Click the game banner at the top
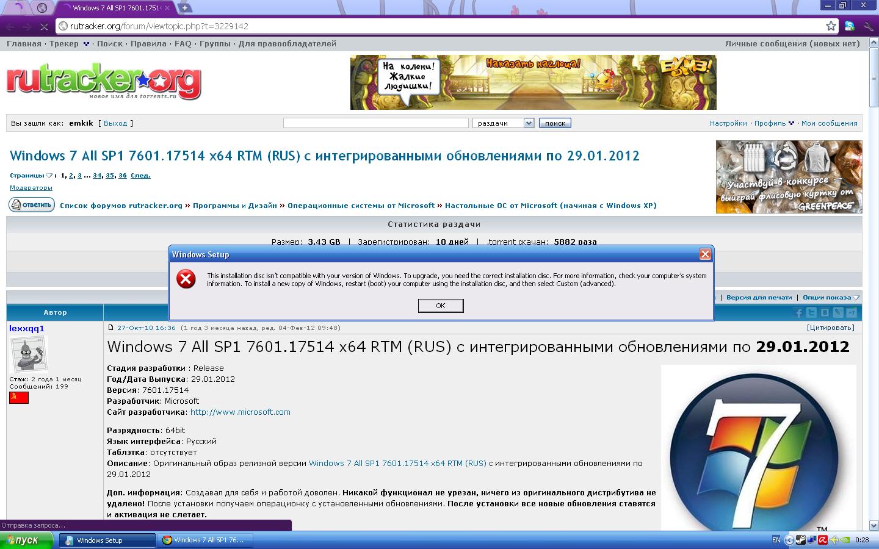 (533, 82)
